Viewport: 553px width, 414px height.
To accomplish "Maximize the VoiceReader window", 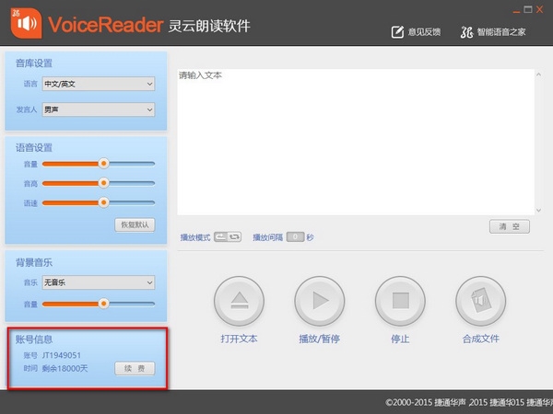I will click(x=528, y=9).
